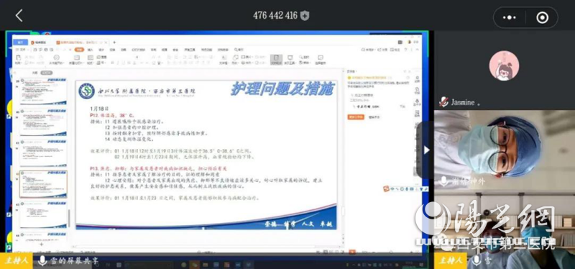Select the orange highlighted 开始 ribbon tab

coord(79,50)
